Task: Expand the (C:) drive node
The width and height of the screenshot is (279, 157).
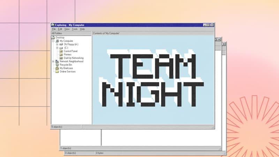Action: (57, 48)
